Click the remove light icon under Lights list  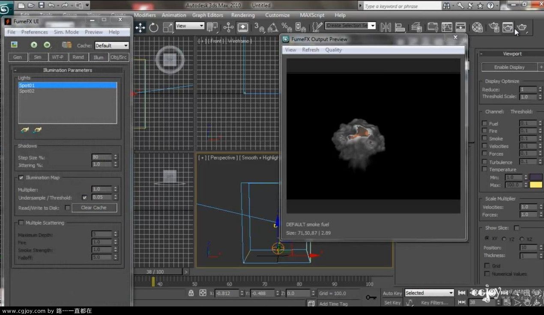pos(38,130)
